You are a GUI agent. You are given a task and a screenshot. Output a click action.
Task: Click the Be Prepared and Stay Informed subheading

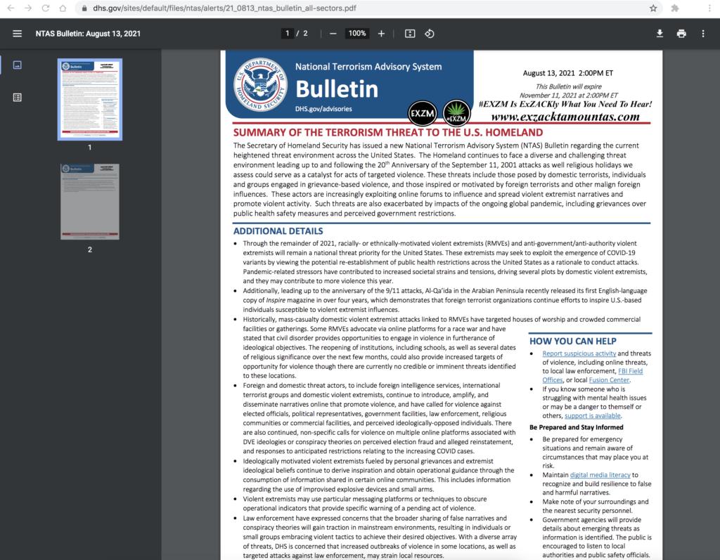click(577, 427)
